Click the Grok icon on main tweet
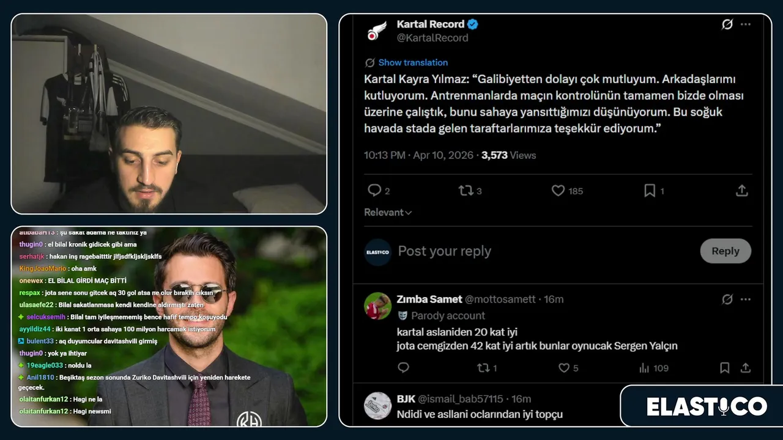This screenshot has width=783, height=440. (727, 24)
